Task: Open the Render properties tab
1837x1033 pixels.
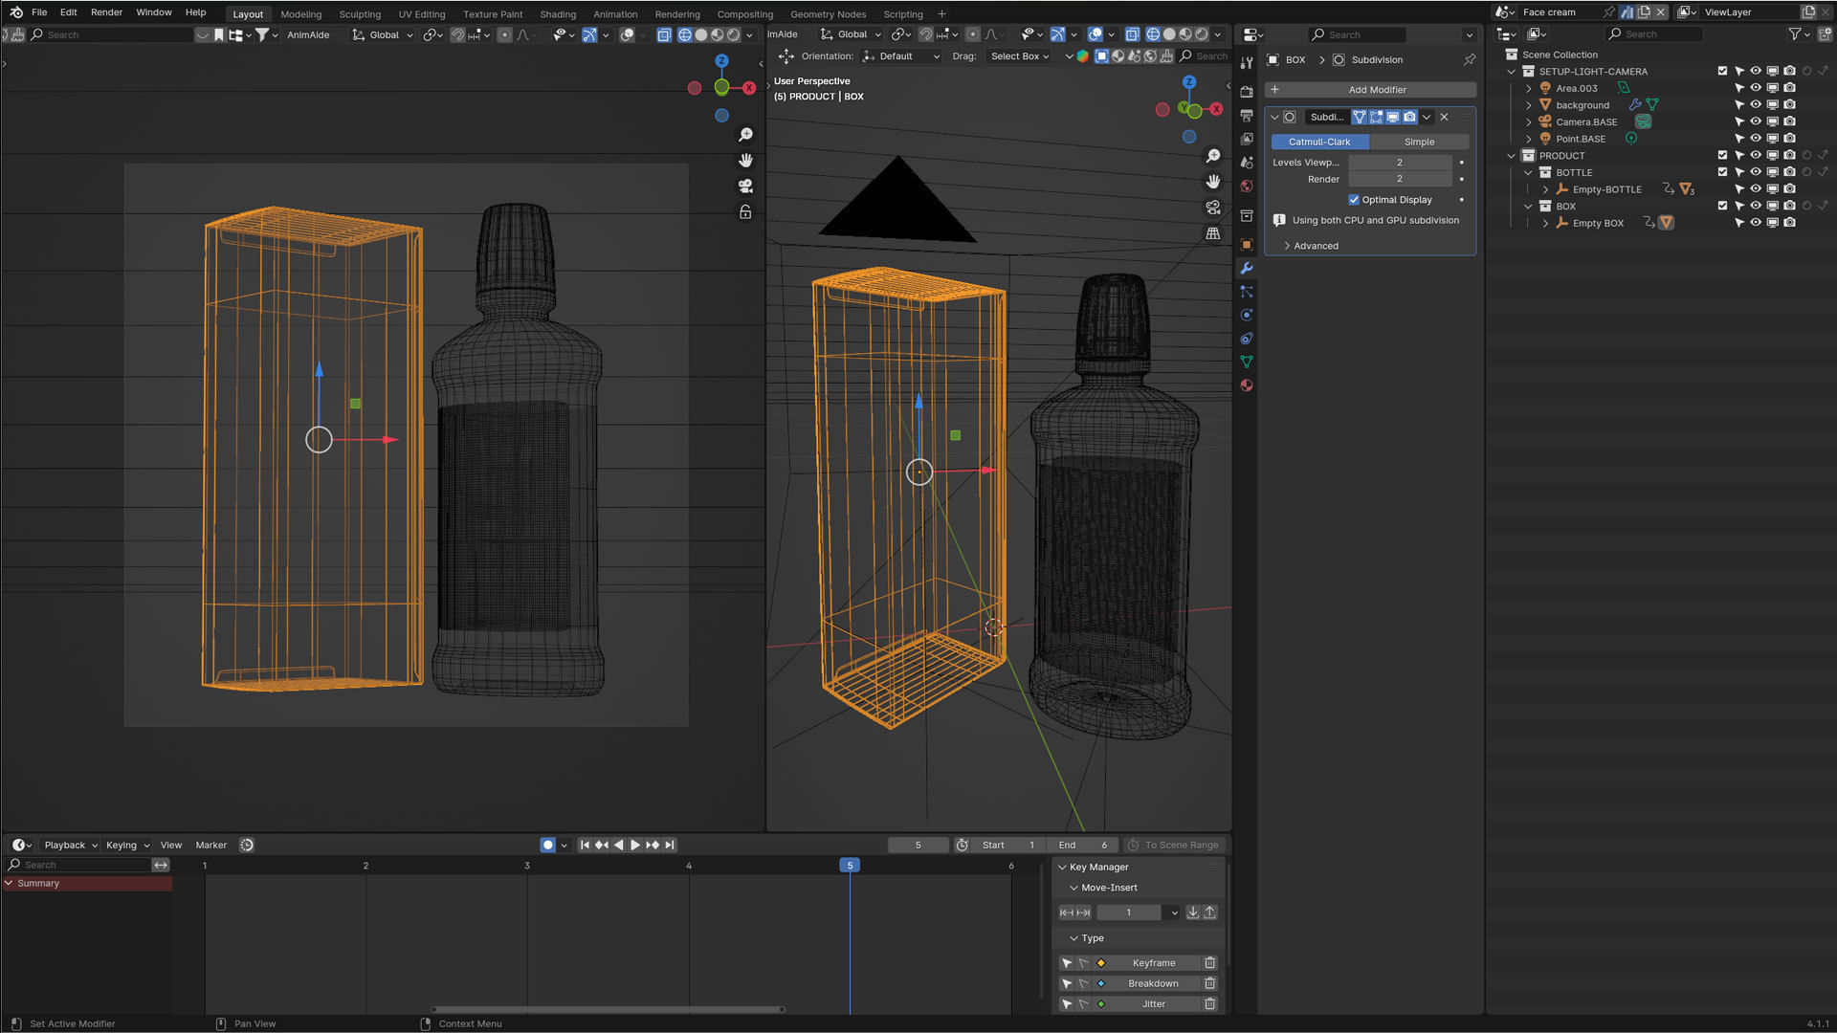Action: [1246, 92]
